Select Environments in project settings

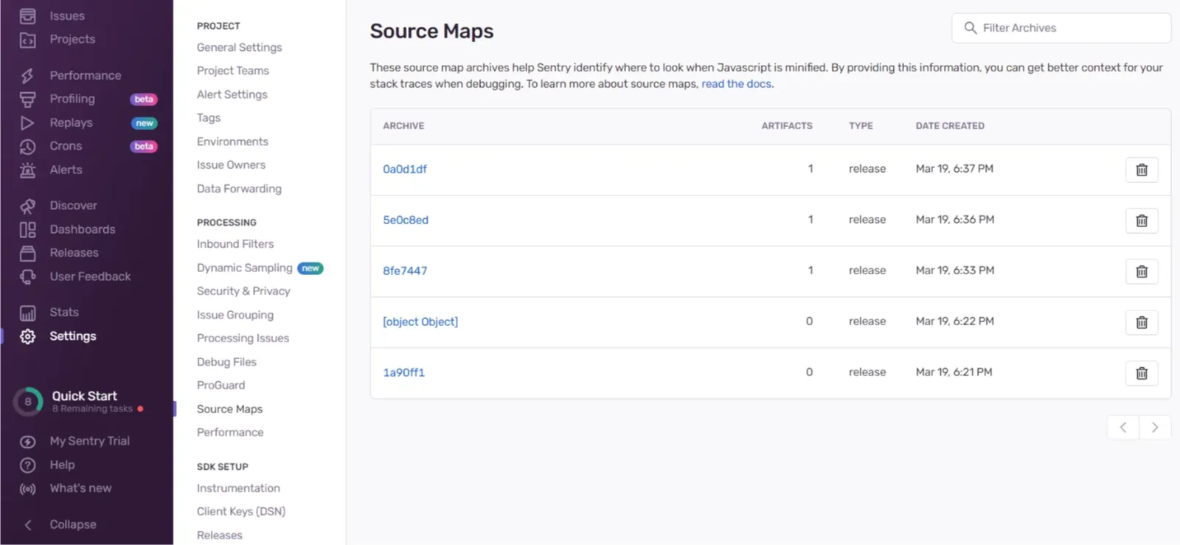232,142
